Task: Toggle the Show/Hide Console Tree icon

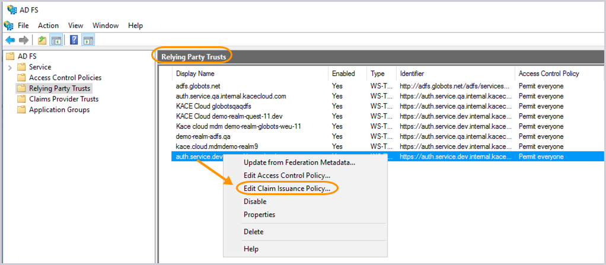Action: pyautogui.click(x=56, y=40)
